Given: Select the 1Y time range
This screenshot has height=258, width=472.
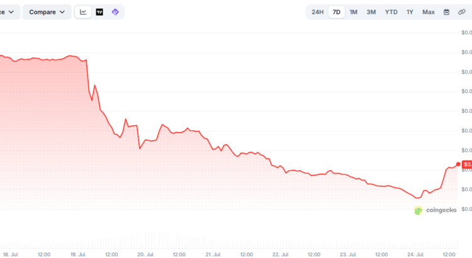Looking at the screenshot, I should 410,12.
